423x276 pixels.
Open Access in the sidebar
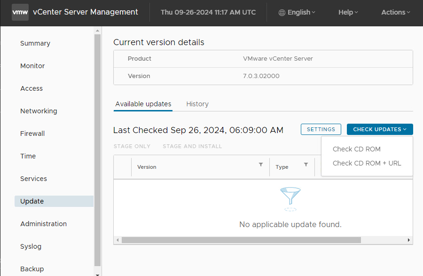pos(31,88)
